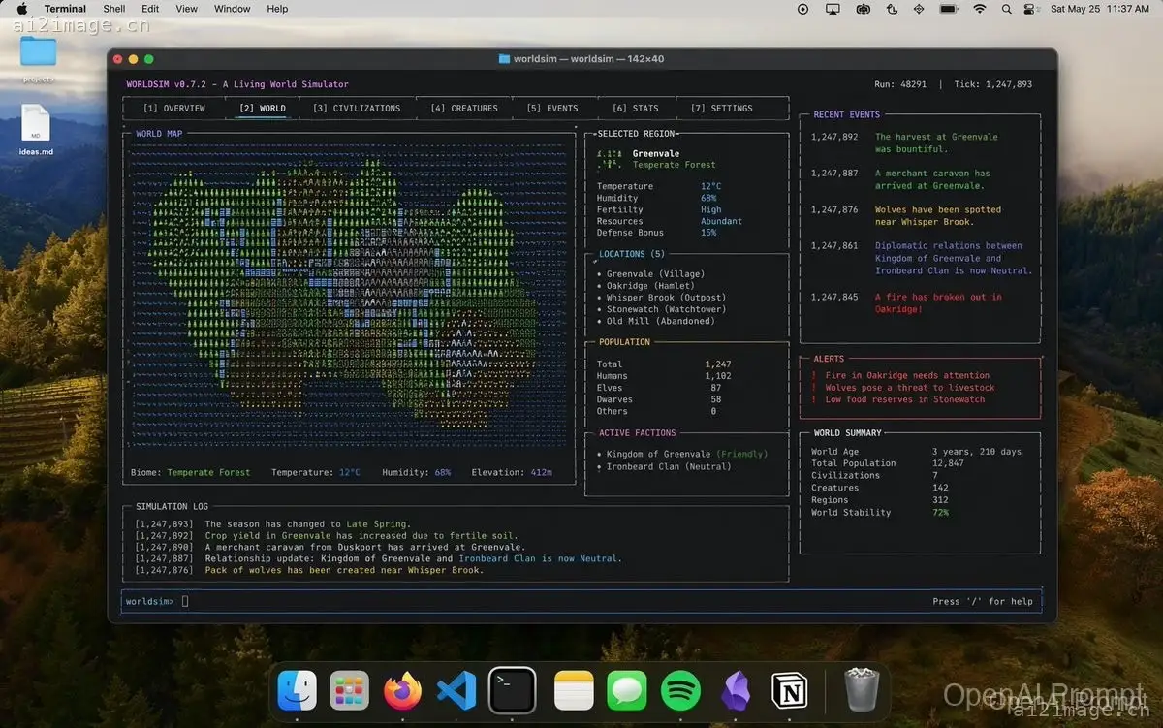The width and height of the screenshot is (1163, 728).
Task: Open the Terminal app menu
Action: [x=65, y=9]
